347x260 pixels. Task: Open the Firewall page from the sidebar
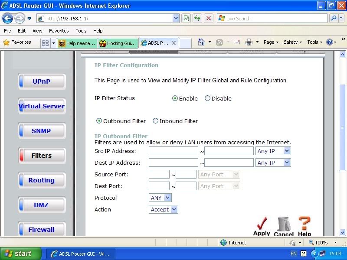click(x=42, y=230)
